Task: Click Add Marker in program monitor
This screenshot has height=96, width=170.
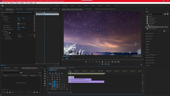Action: pos(86,62)
